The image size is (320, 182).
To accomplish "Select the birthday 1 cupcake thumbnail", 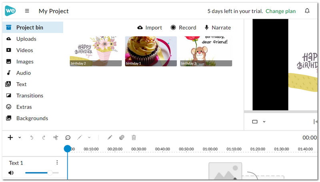I will coord(151,51).
